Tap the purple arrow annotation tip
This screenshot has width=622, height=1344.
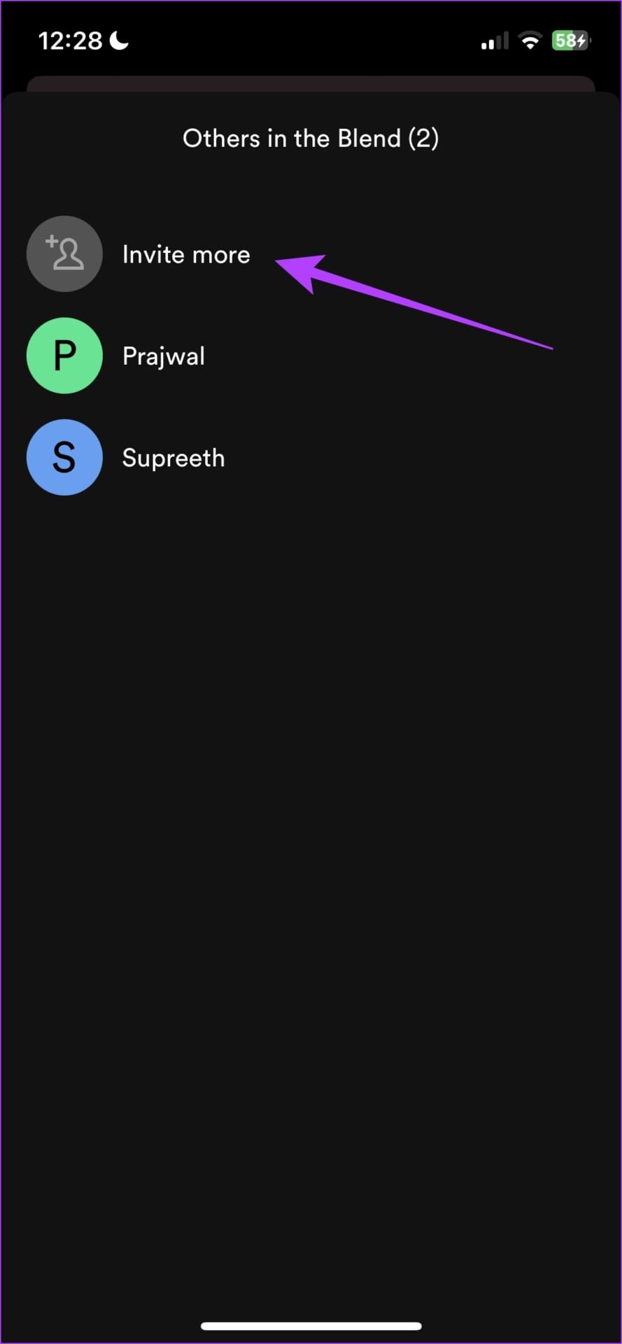tap(280, 262)
